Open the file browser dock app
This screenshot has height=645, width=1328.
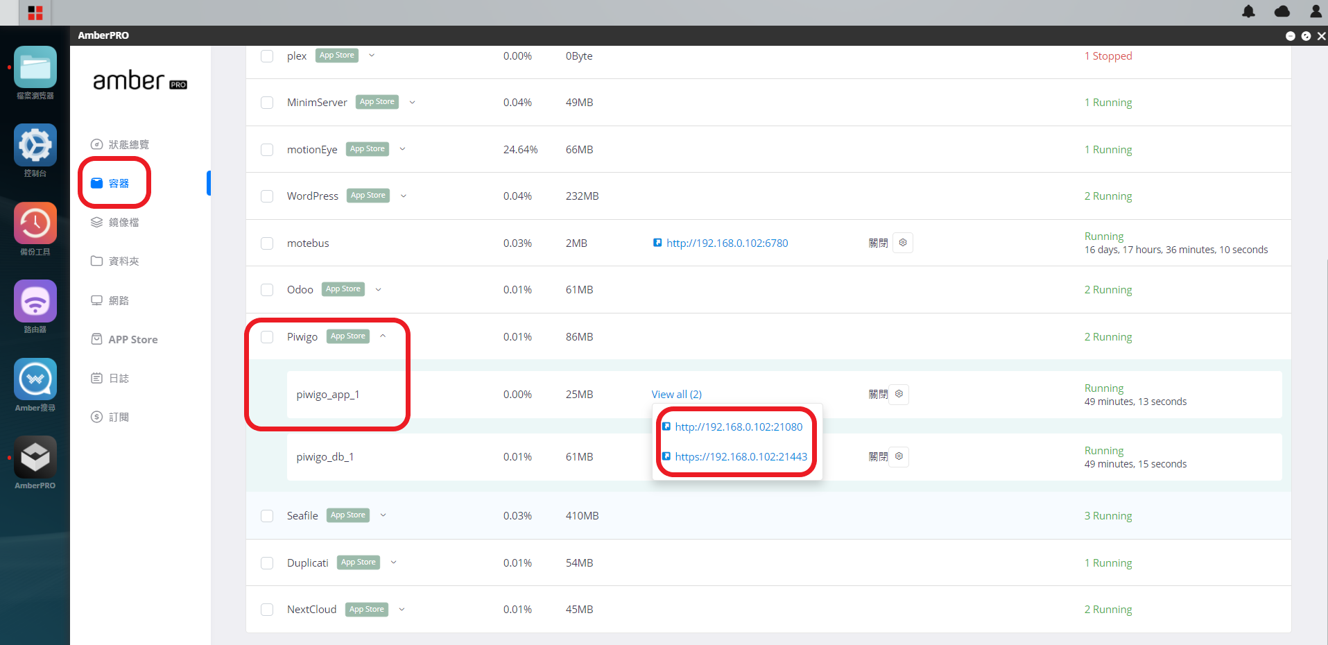[x=35, y=67]
